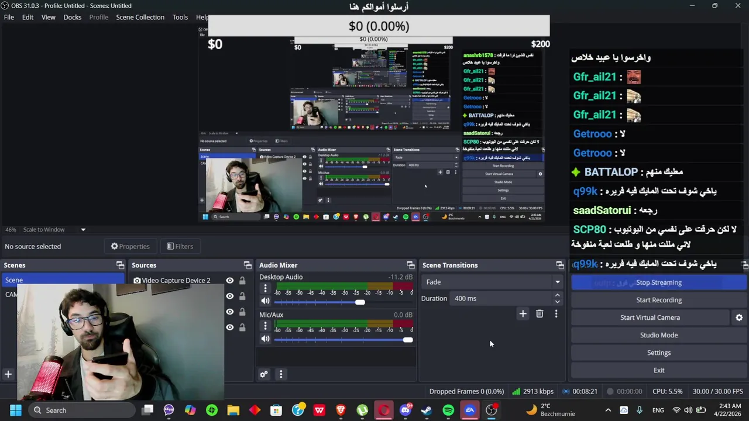This screenshot has height=421, width=749.
Task: Click the 30.00 / 30.00 FPS readout
Action: pos(717,391)
